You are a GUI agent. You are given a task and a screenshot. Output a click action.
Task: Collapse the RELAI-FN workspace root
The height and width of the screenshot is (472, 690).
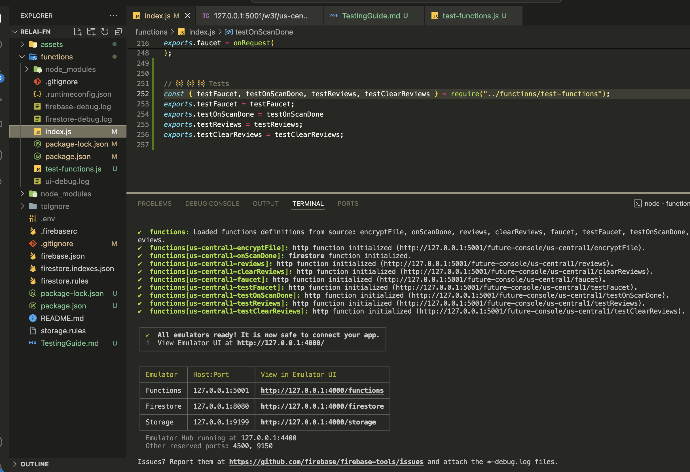click(x=14, y=32)
